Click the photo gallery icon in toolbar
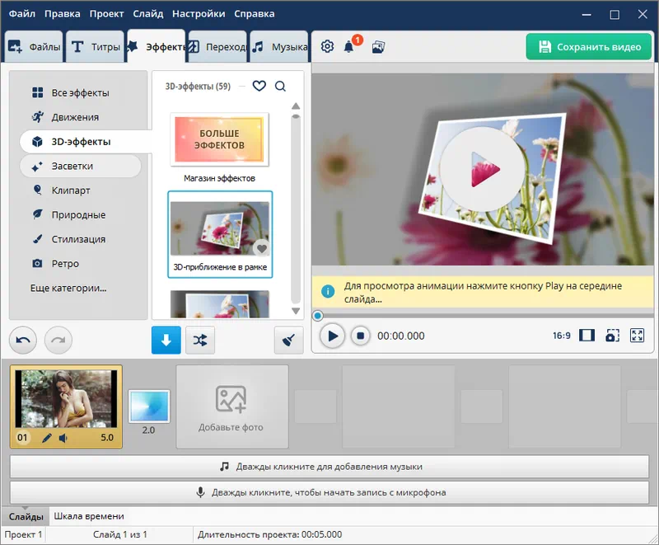The width and height of the screenshot is (659, 545). pos(378,47)
